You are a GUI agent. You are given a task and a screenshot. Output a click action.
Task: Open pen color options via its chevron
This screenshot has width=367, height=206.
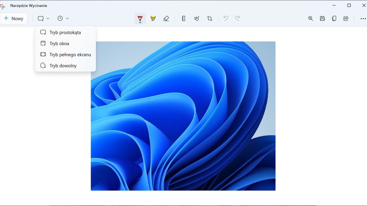tap(140, 23)
